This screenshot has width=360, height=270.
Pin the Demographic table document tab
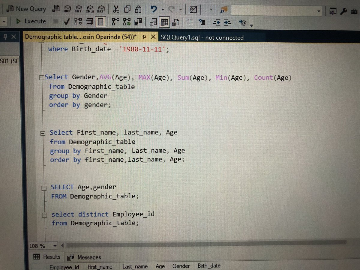coord(144,37)
